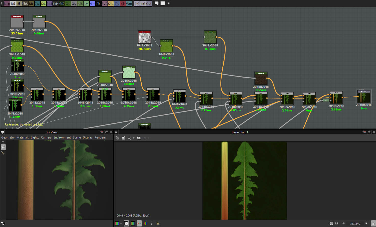
Task: Add an SVG node from the toolbar
Action: (105, 4)
